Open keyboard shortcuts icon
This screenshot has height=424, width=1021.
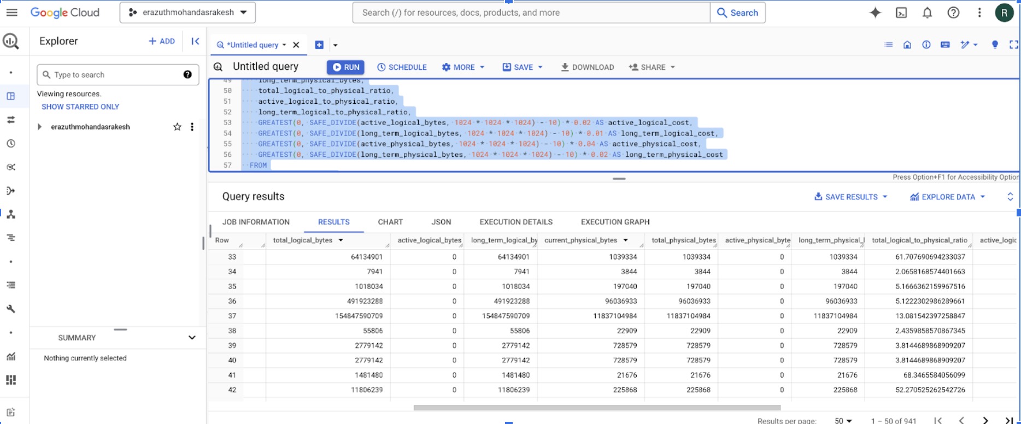tap(945, 45)
